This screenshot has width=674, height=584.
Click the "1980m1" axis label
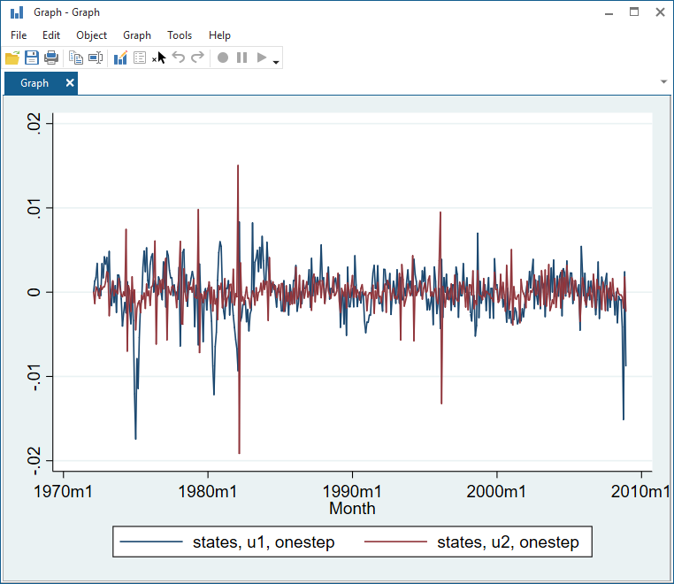click(208, 491)
